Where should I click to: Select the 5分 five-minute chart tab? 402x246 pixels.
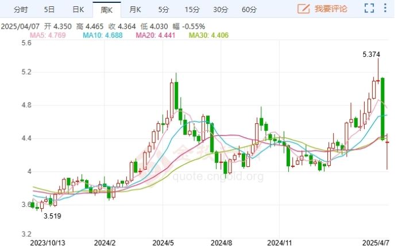[x=163, y=9]
